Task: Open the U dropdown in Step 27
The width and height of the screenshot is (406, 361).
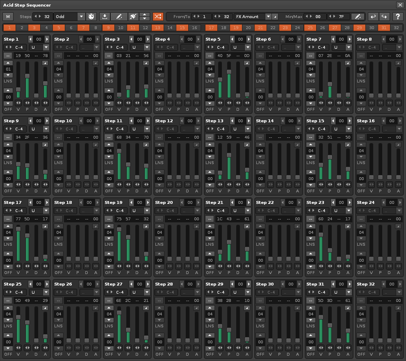Action: point(140,292)
